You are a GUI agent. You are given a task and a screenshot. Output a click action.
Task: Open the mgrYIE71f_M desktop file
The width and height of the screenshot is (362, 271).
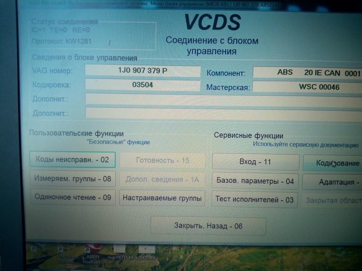[120, 253]
